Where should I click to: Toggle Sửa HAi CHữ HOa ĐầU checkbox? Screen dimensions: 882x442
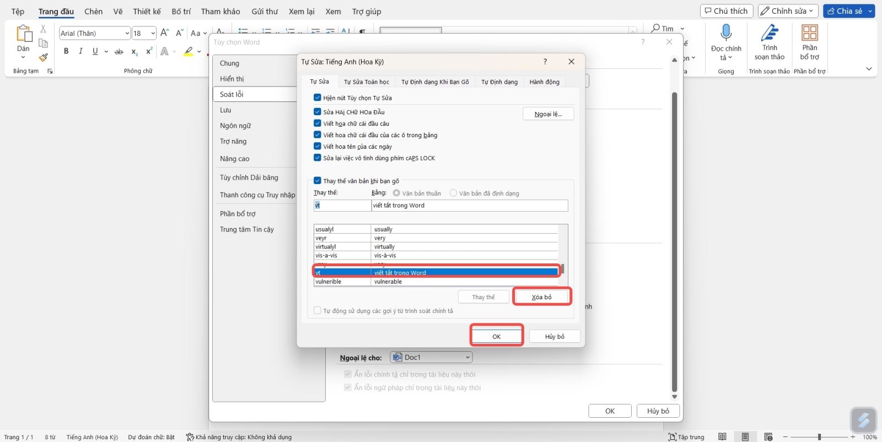point(318,112)
